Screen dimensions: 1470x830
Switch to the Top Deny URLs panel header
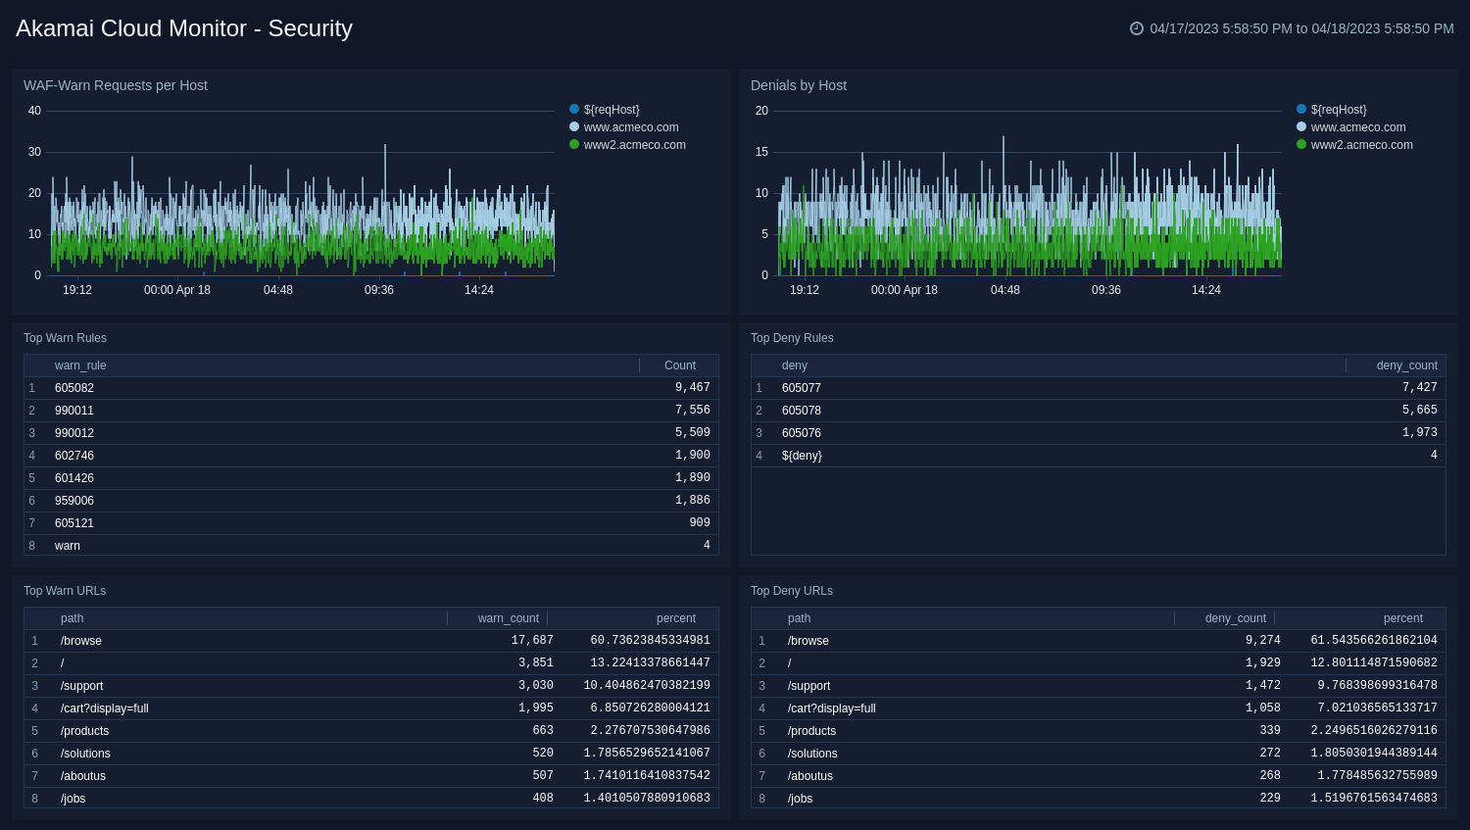click(x=792, y=590)
